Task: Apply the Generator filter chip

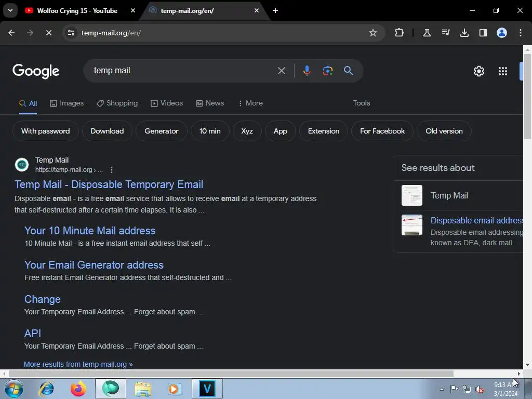Action: tap(162, 131)
